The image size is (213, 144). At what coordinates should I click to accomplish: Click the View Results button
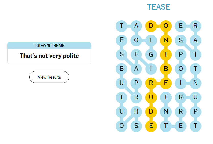point(49,77)
